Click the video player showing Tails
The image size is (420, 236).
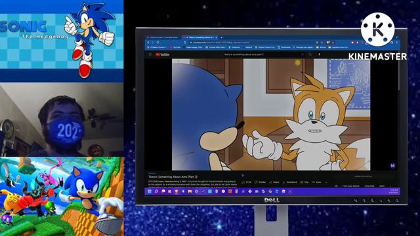[271, 115]
